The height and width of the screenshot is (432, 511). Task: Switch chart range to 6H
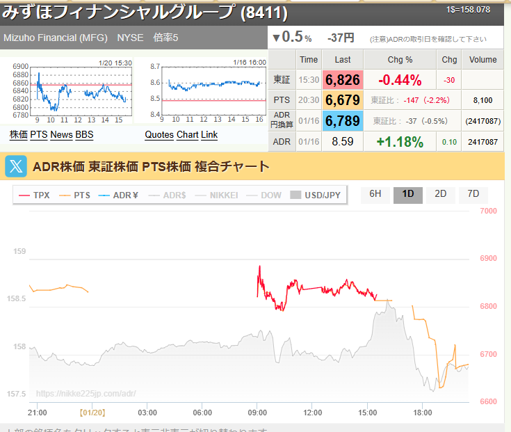pyautogui.click(x=375, y=194)
